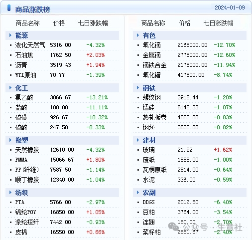Expand the 农副 category arrow
252x240 pixels.
point(138,193)
